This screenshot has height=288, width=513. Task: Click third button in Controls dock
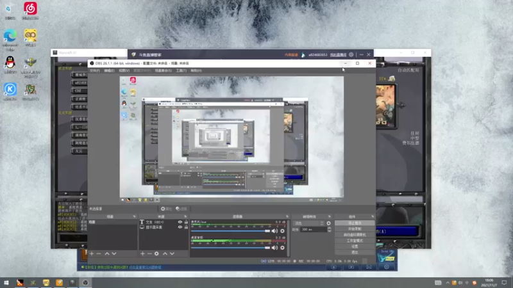click(355, 235)
